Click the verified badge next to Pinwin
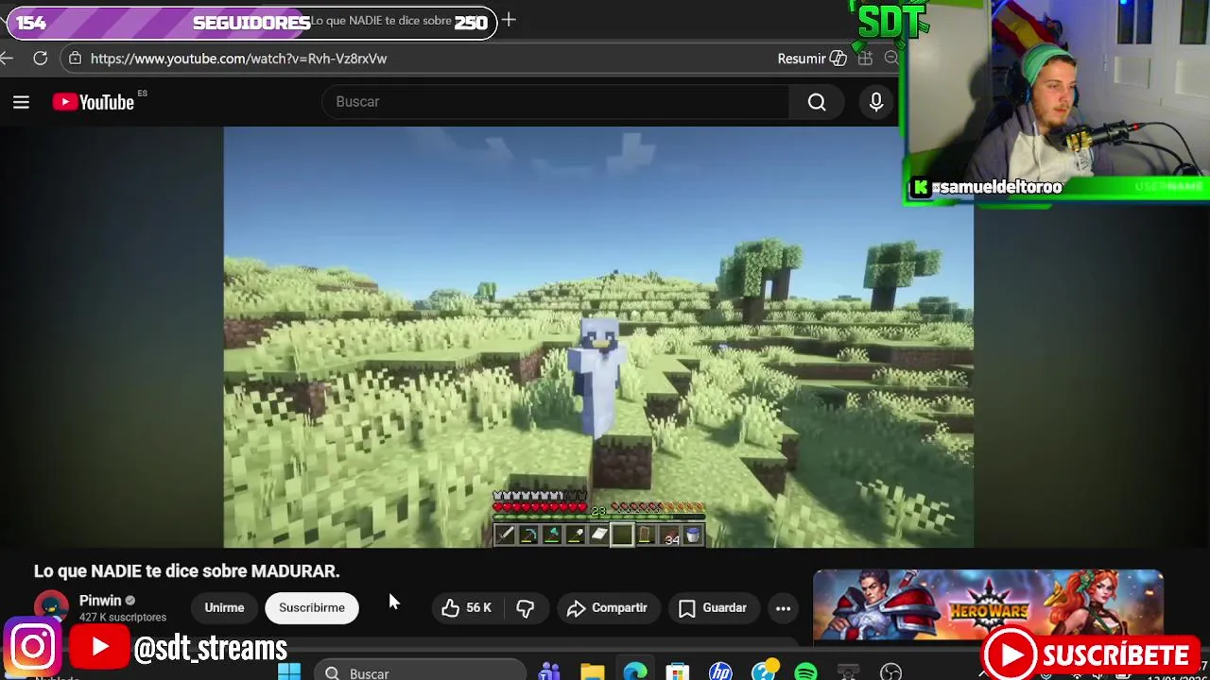Viewport: 1210px width, 680px height. (x=130, y=601)
